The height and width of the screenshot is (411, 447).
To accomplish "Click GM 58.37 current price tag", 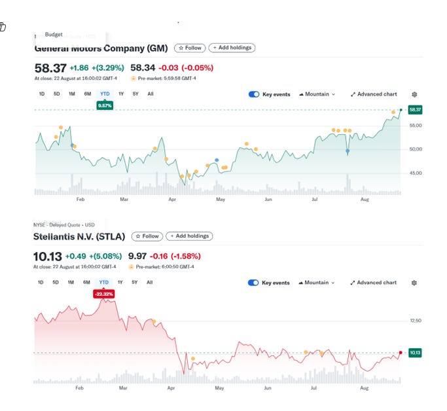I will point(415,110).
